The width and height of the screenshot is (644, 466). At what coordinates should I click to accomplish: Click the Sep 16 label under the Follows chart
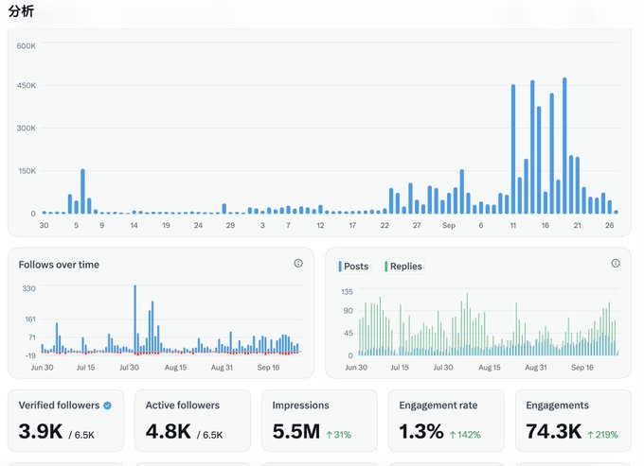(268, 368)
